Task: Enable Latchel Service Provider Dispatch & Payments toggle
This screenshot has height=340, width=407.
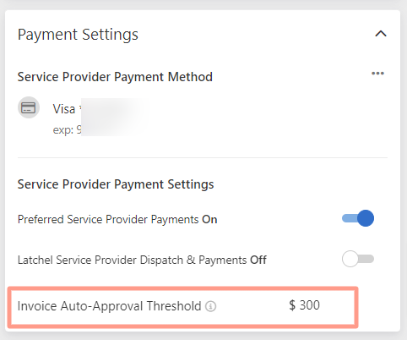Action: (x=358, y=259)
